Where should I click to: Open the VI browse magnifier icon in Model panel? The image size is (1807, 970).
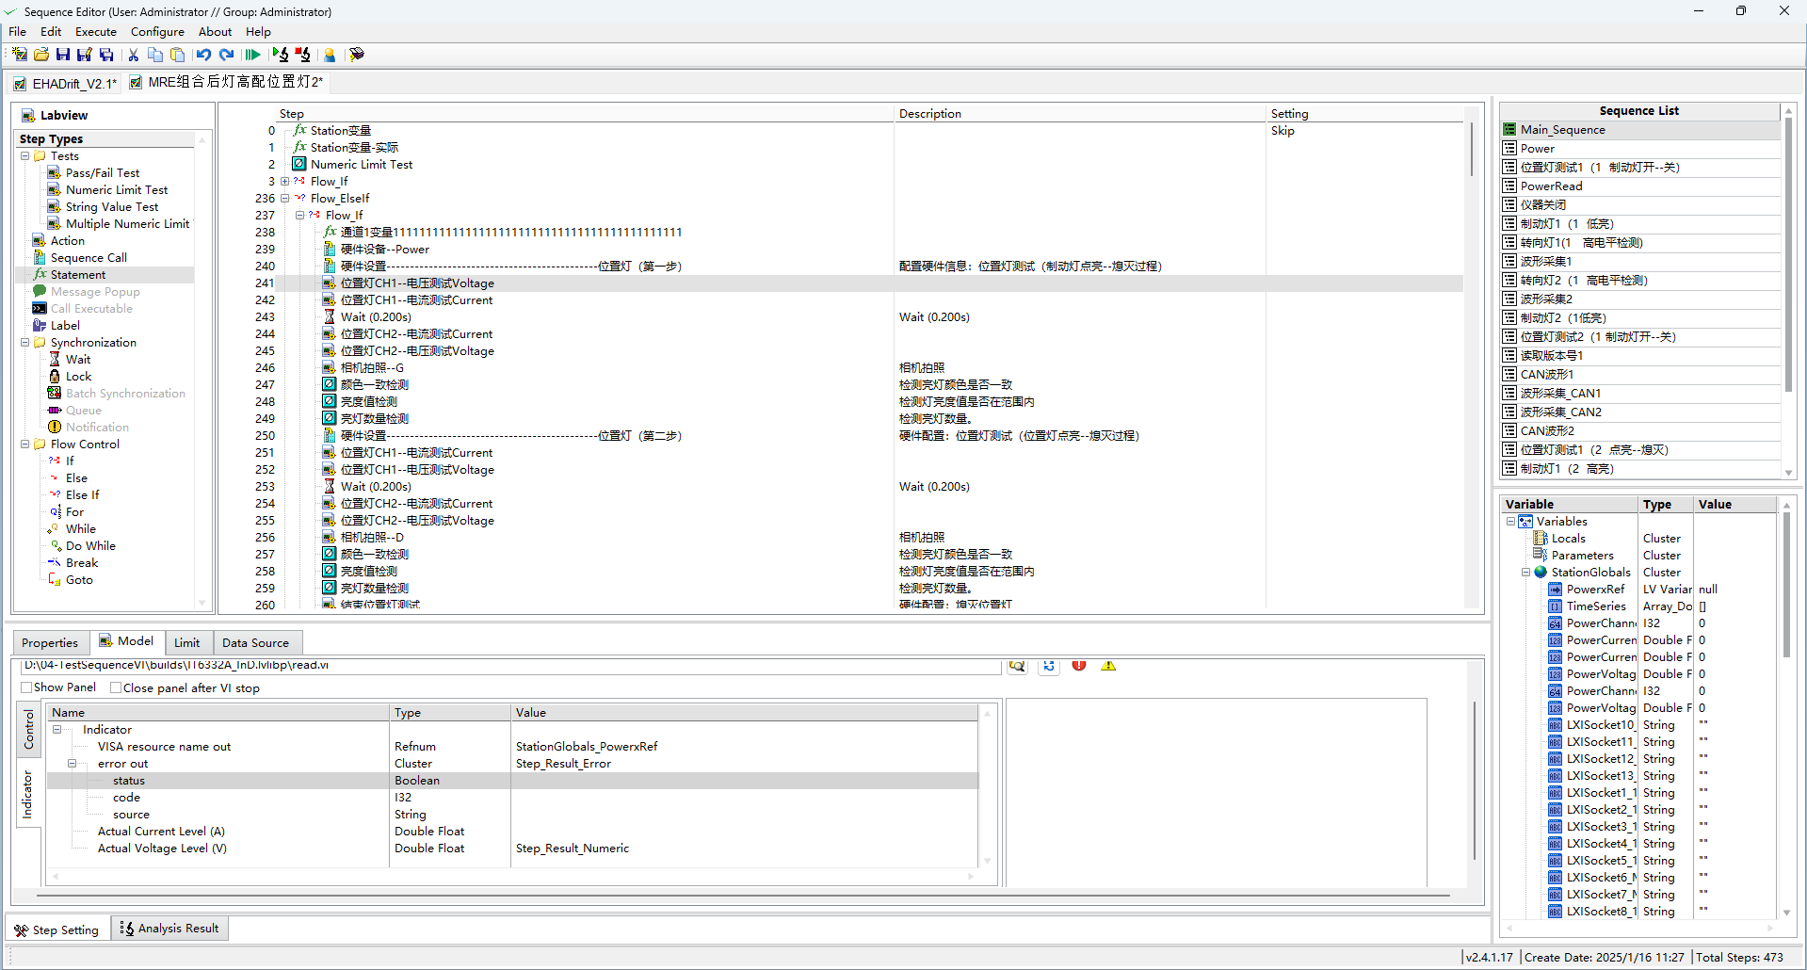(x=1016, y=666)
